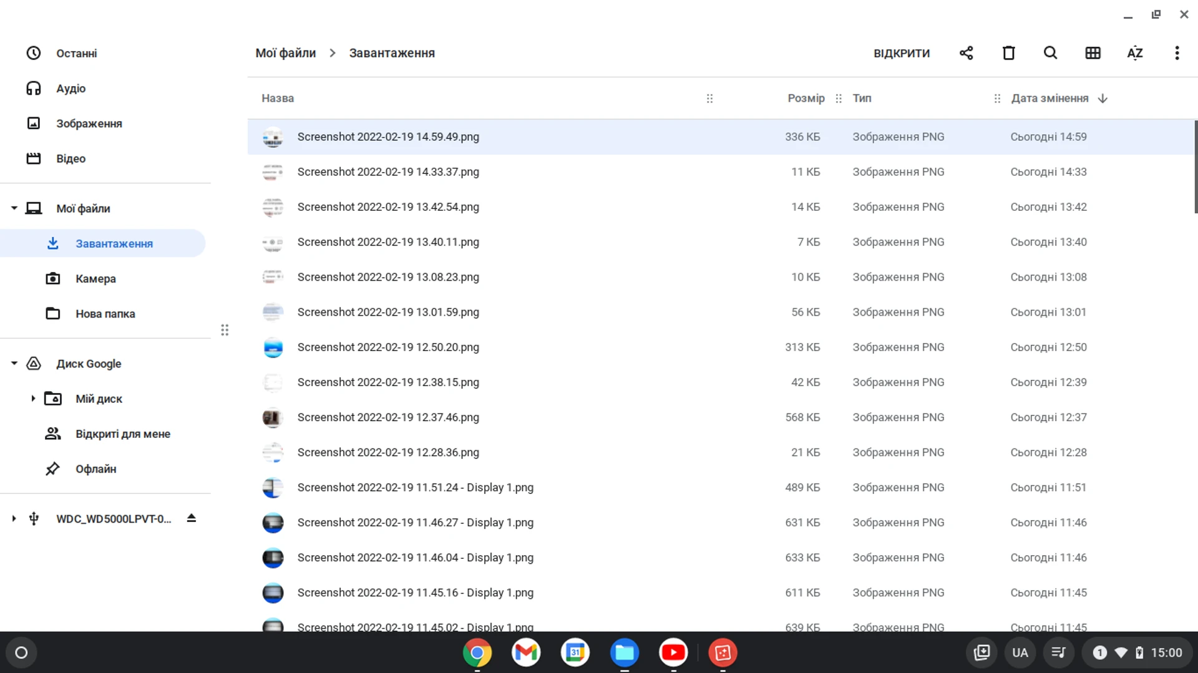Expand the WDC_WD5000LPVT drive tree
Viewport: 1198px width, 673px height.
(14, 518)
